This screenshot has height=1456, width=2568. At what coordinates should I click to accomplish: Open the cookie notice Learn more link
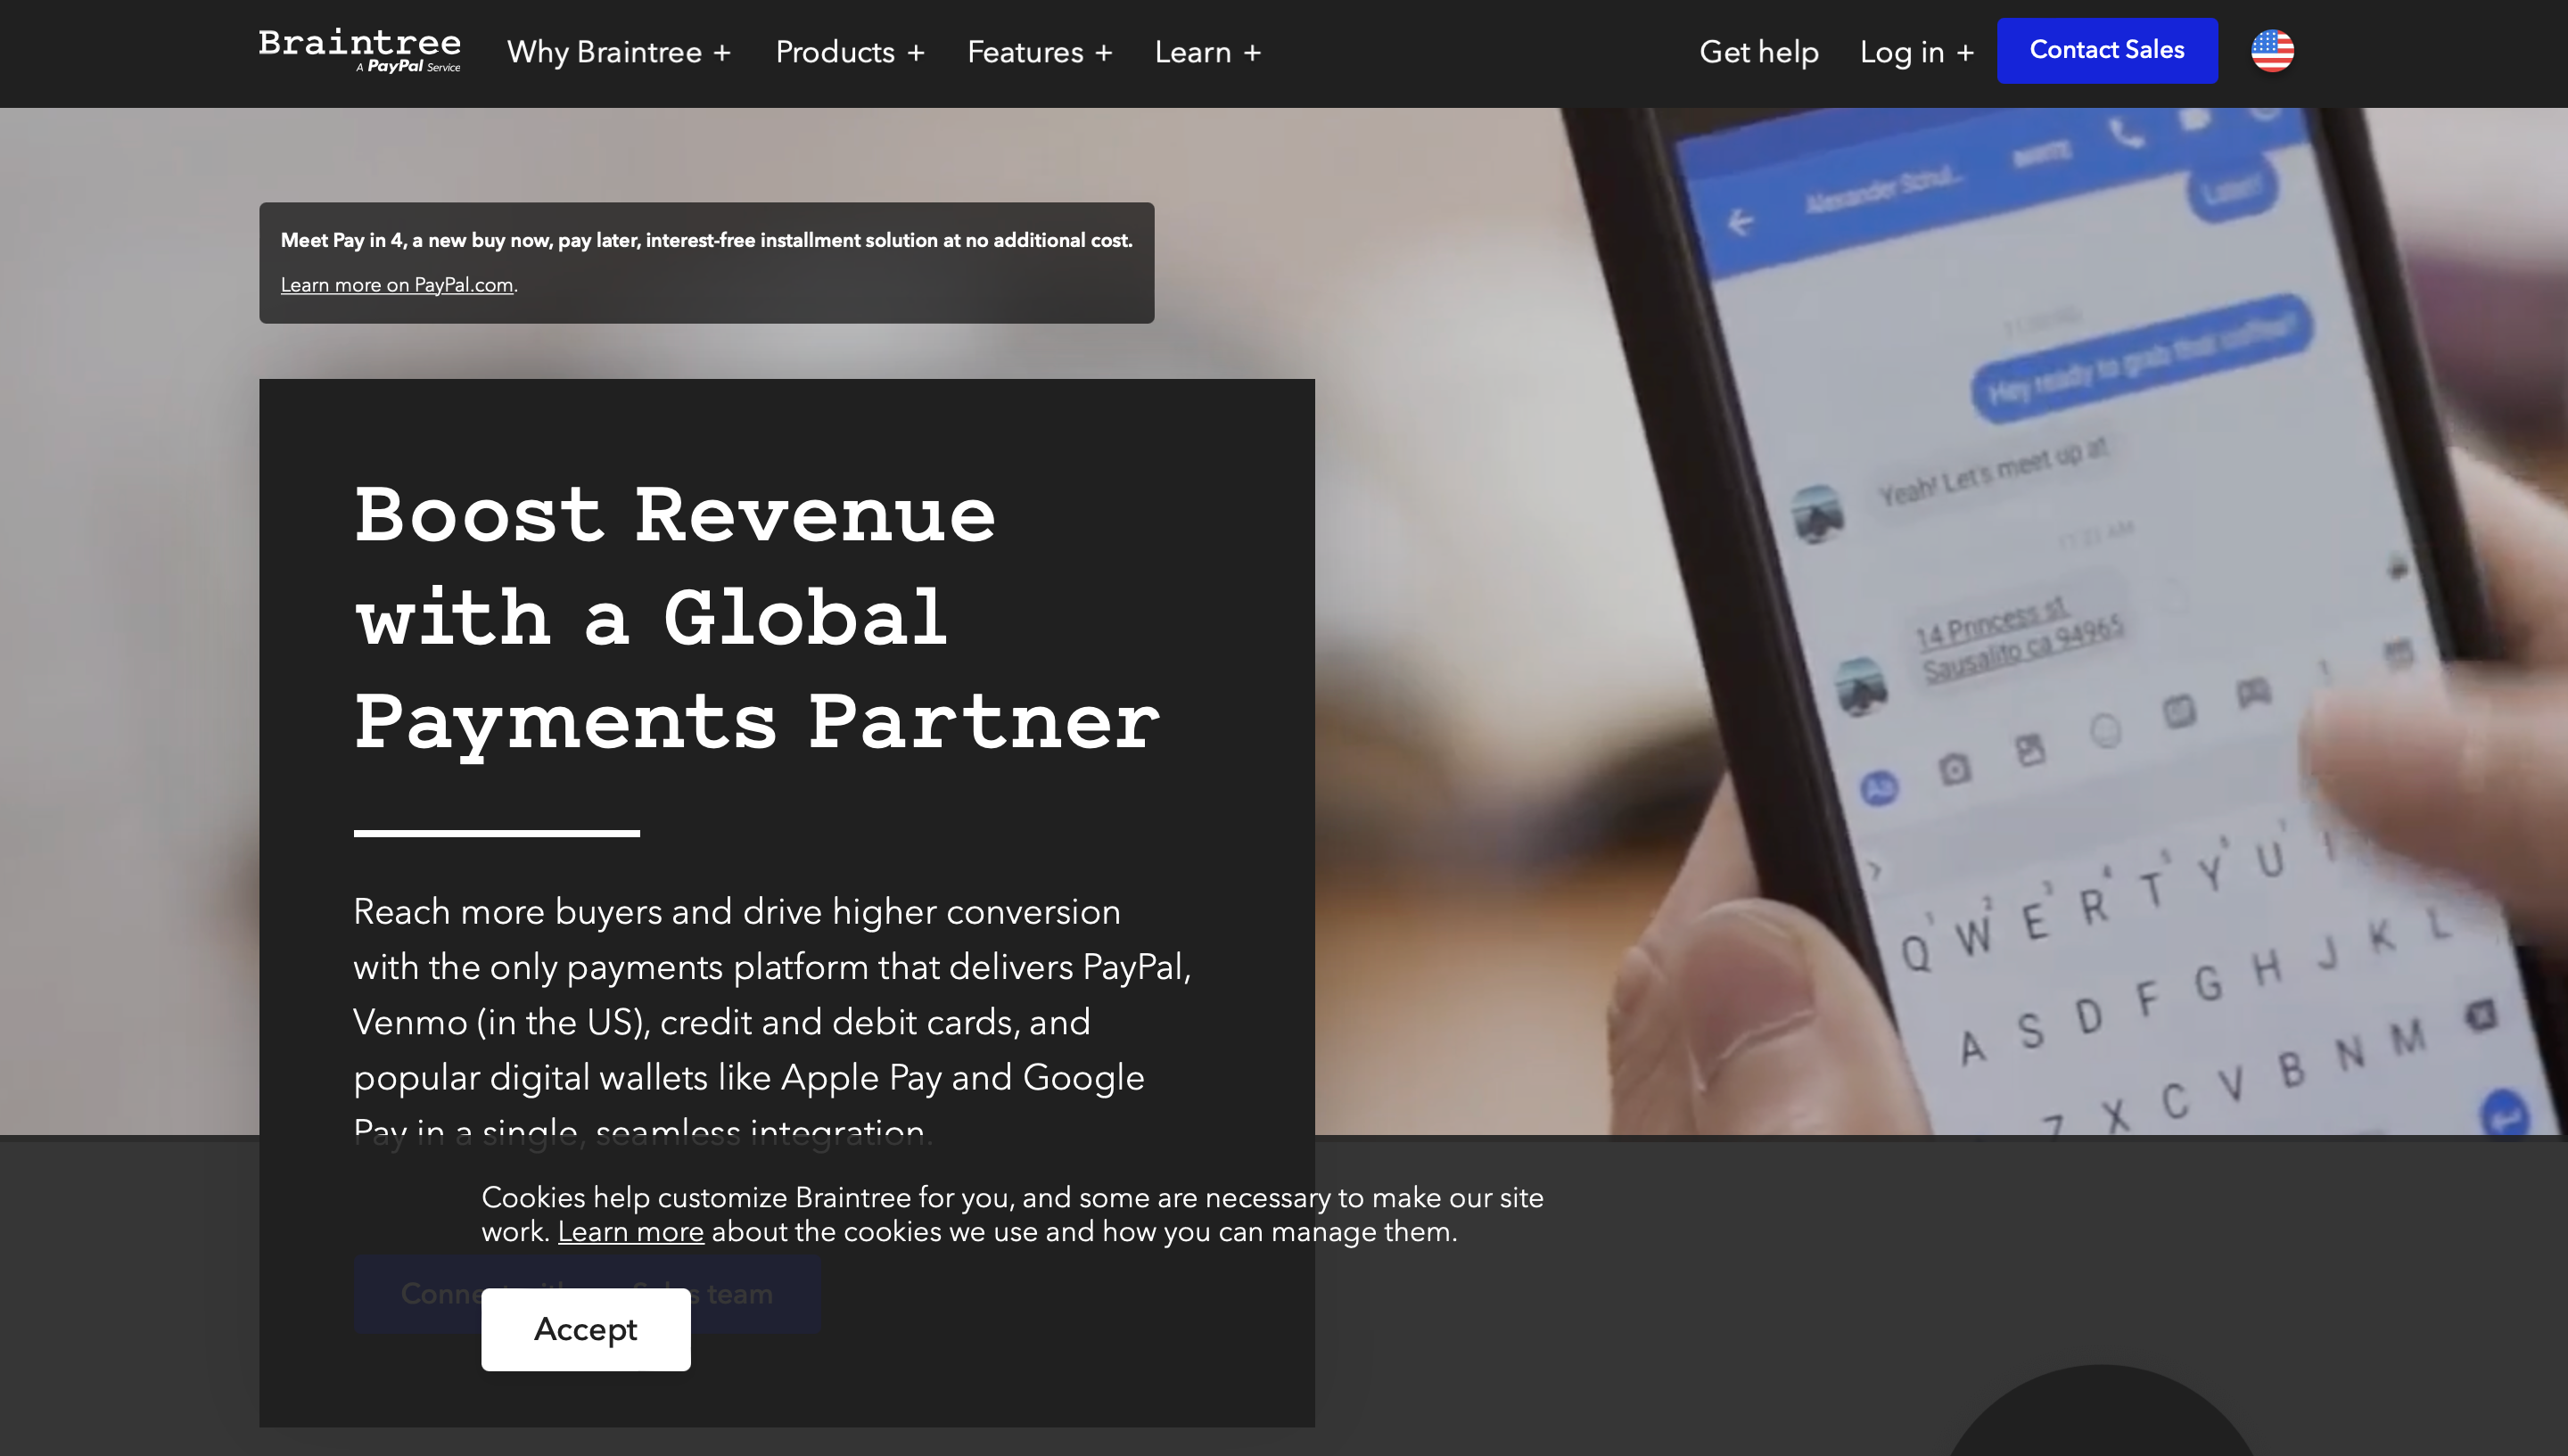[x=630, y=1232]
